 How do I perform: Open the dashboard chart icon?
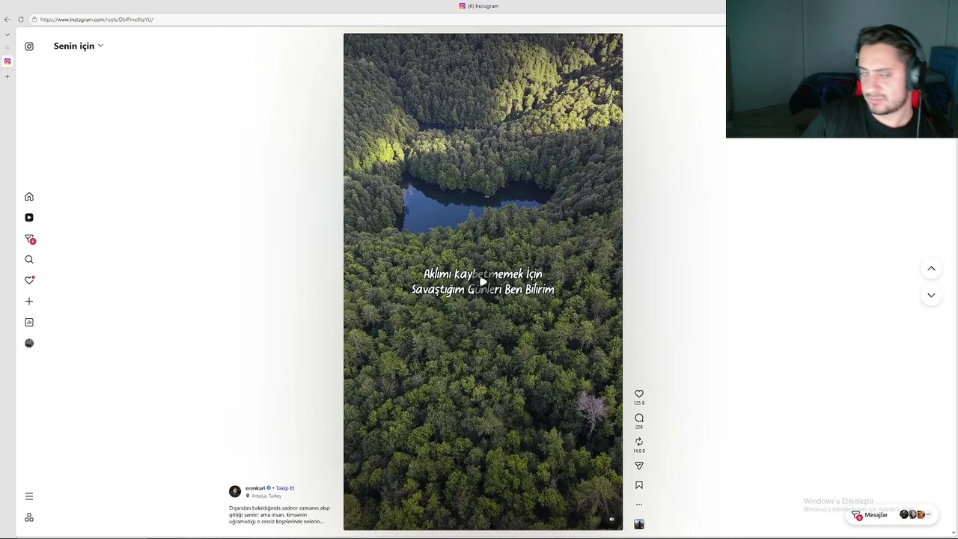point(29,322)
